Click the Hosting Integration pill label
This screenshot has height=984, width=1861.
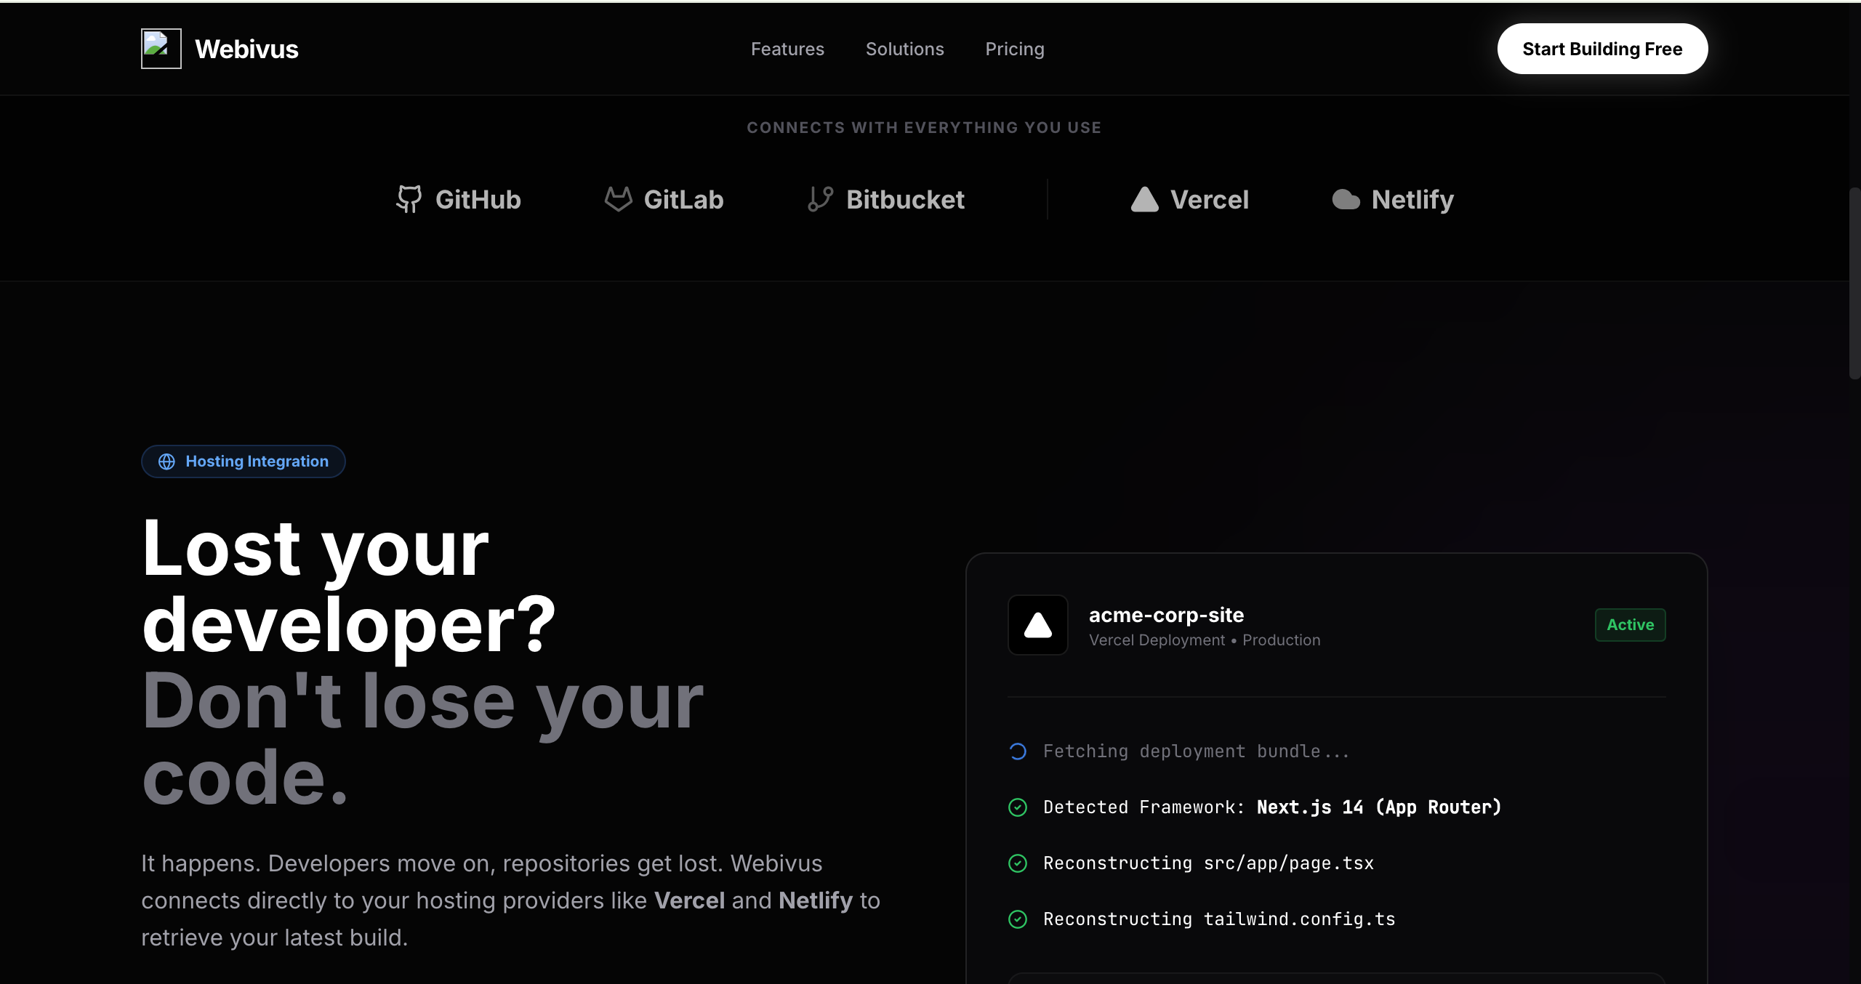[x=257, y=461]
